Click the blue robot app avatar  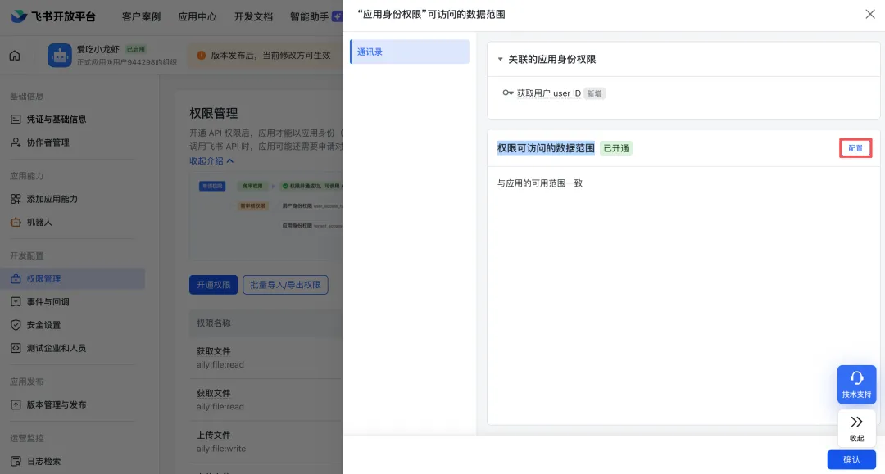click(x=59, y=55)
